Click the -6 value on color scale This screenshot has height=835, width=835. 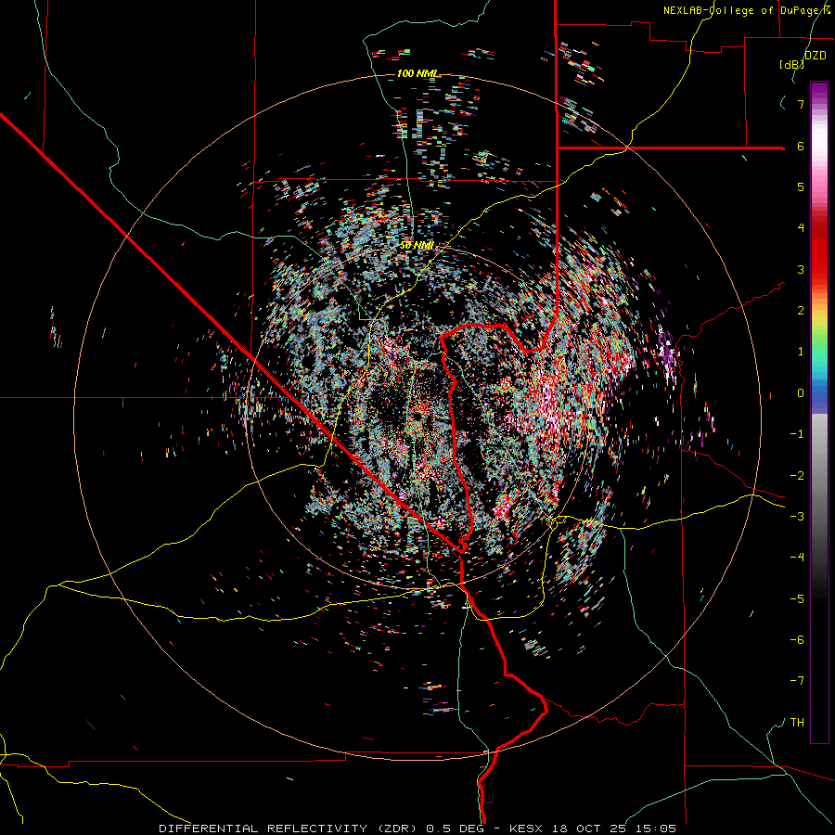(797, 640)
